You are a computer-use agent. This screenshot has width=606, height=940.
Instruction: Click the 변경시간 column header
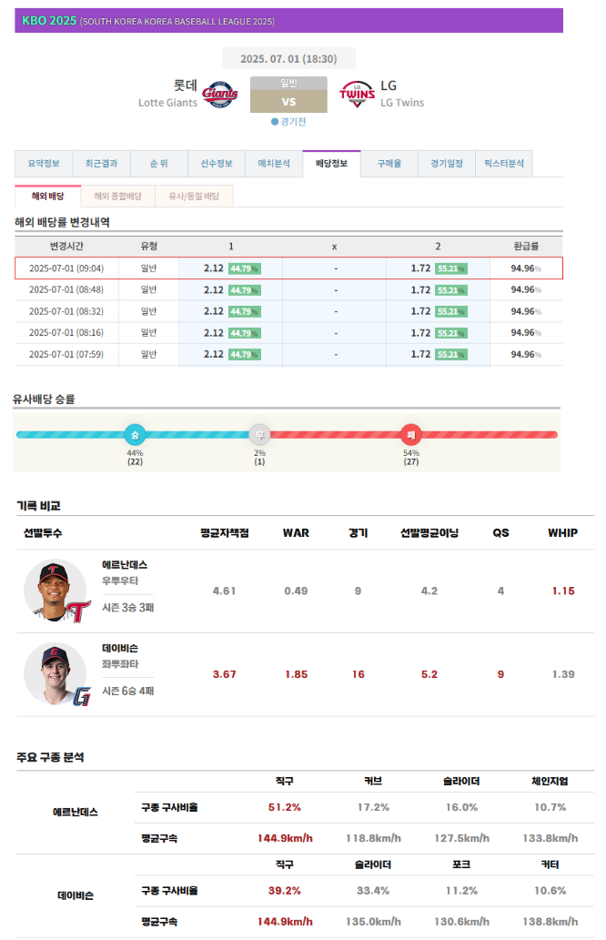pos(66,247)
